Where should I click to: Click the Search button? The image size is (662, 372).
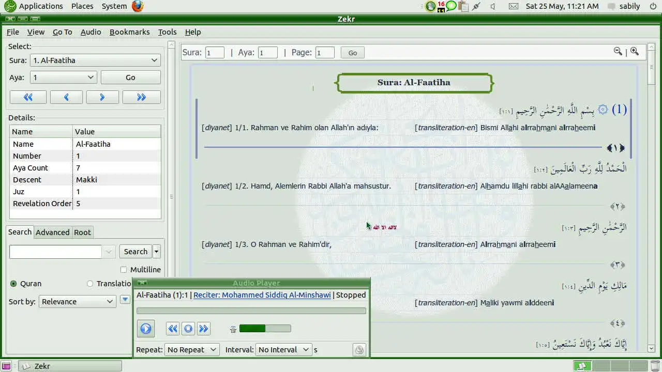136,252
